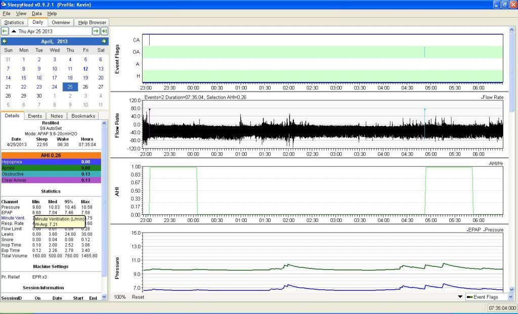Open the Event Flags graph selector combo box
Image resolution: width=518 pixels, height=314 pixels.
point(490,297)
